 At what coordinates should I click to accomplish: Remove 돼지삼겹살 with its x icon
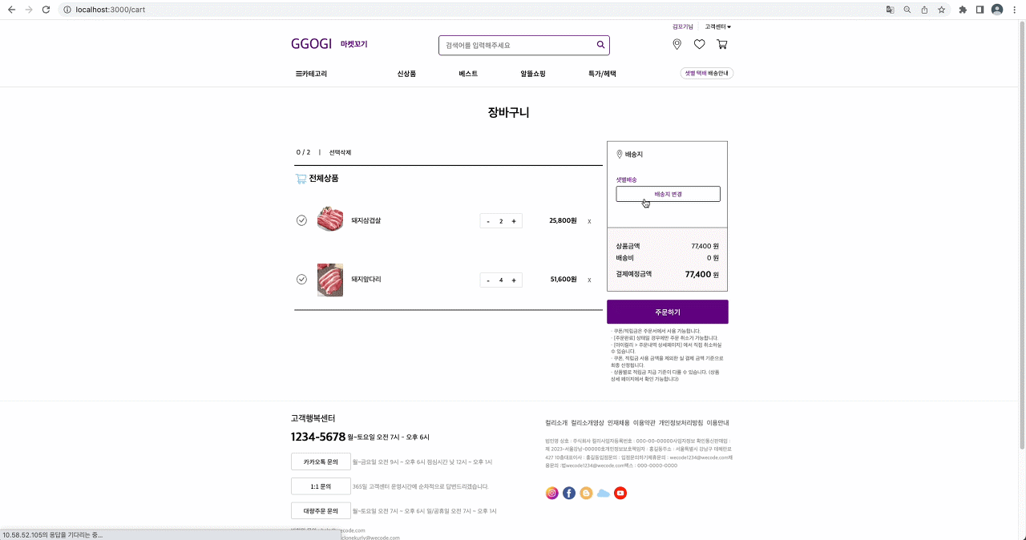point(589,221)
